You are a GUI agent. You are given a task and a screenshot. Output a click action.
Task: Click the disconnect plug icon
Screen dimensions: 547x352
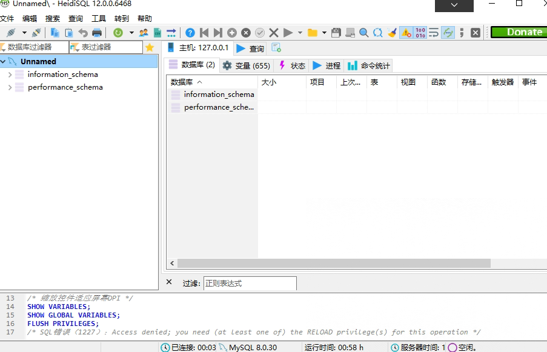[36, 33]
